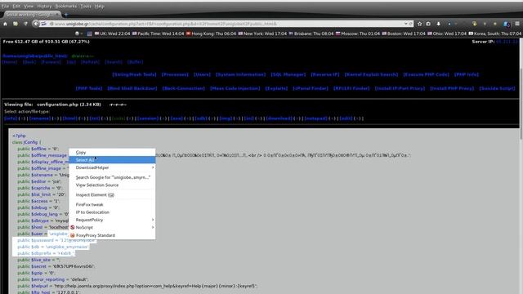Open the Help menu
The height and width of the screenshot is (294, 523).
pyautogui.click(x=100, y=6)
